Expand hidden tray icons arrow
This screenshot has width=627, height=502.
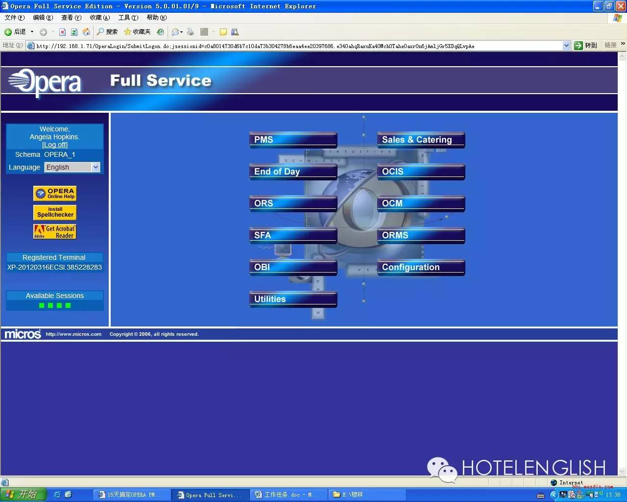554,495
